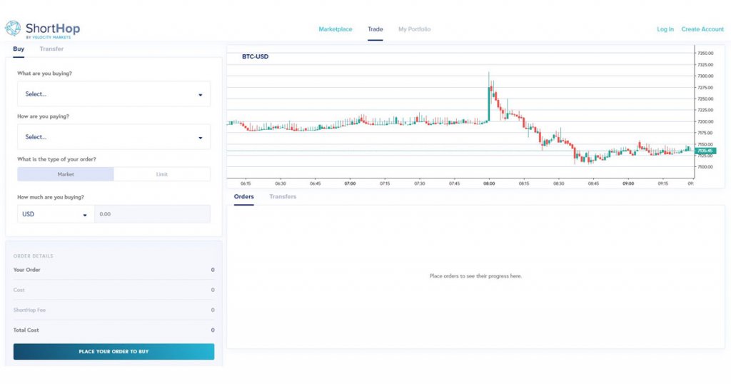731x384 pixels.
Task: Open the Orders tab
Action: tap(244, 197)
